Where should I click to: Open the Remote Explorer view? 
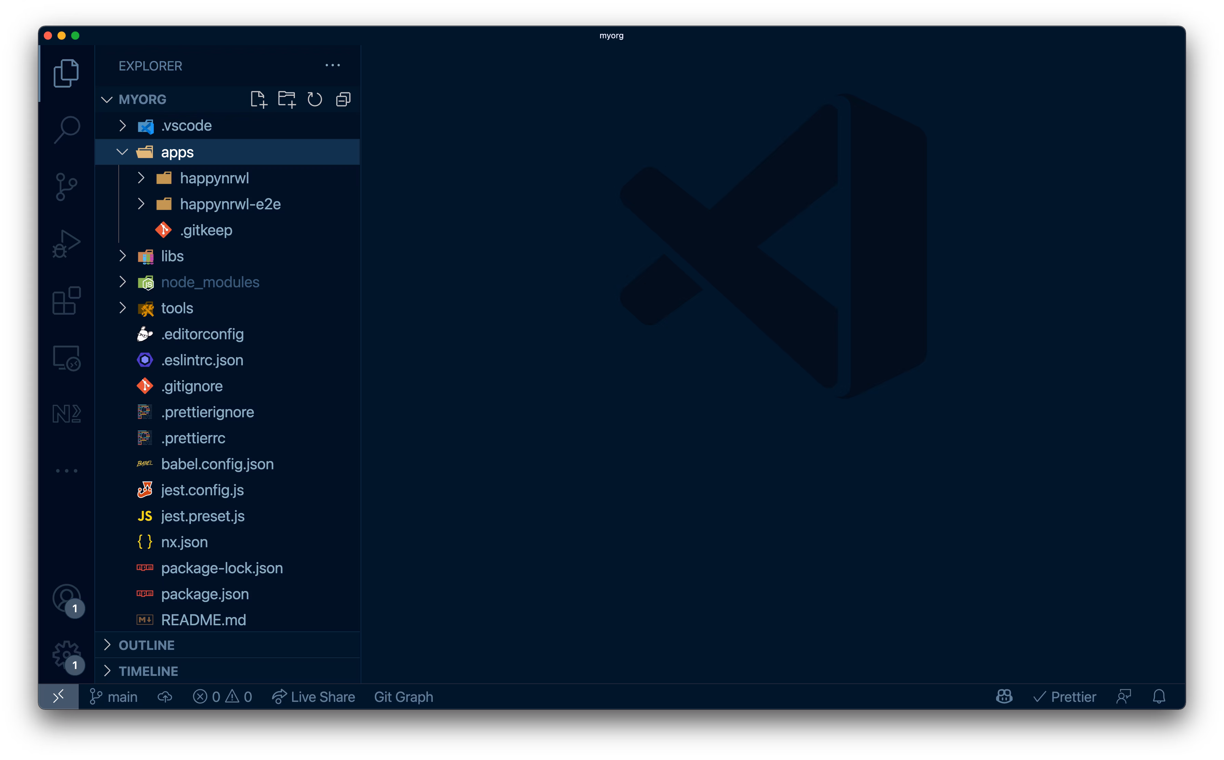click(x=66, y=358)
